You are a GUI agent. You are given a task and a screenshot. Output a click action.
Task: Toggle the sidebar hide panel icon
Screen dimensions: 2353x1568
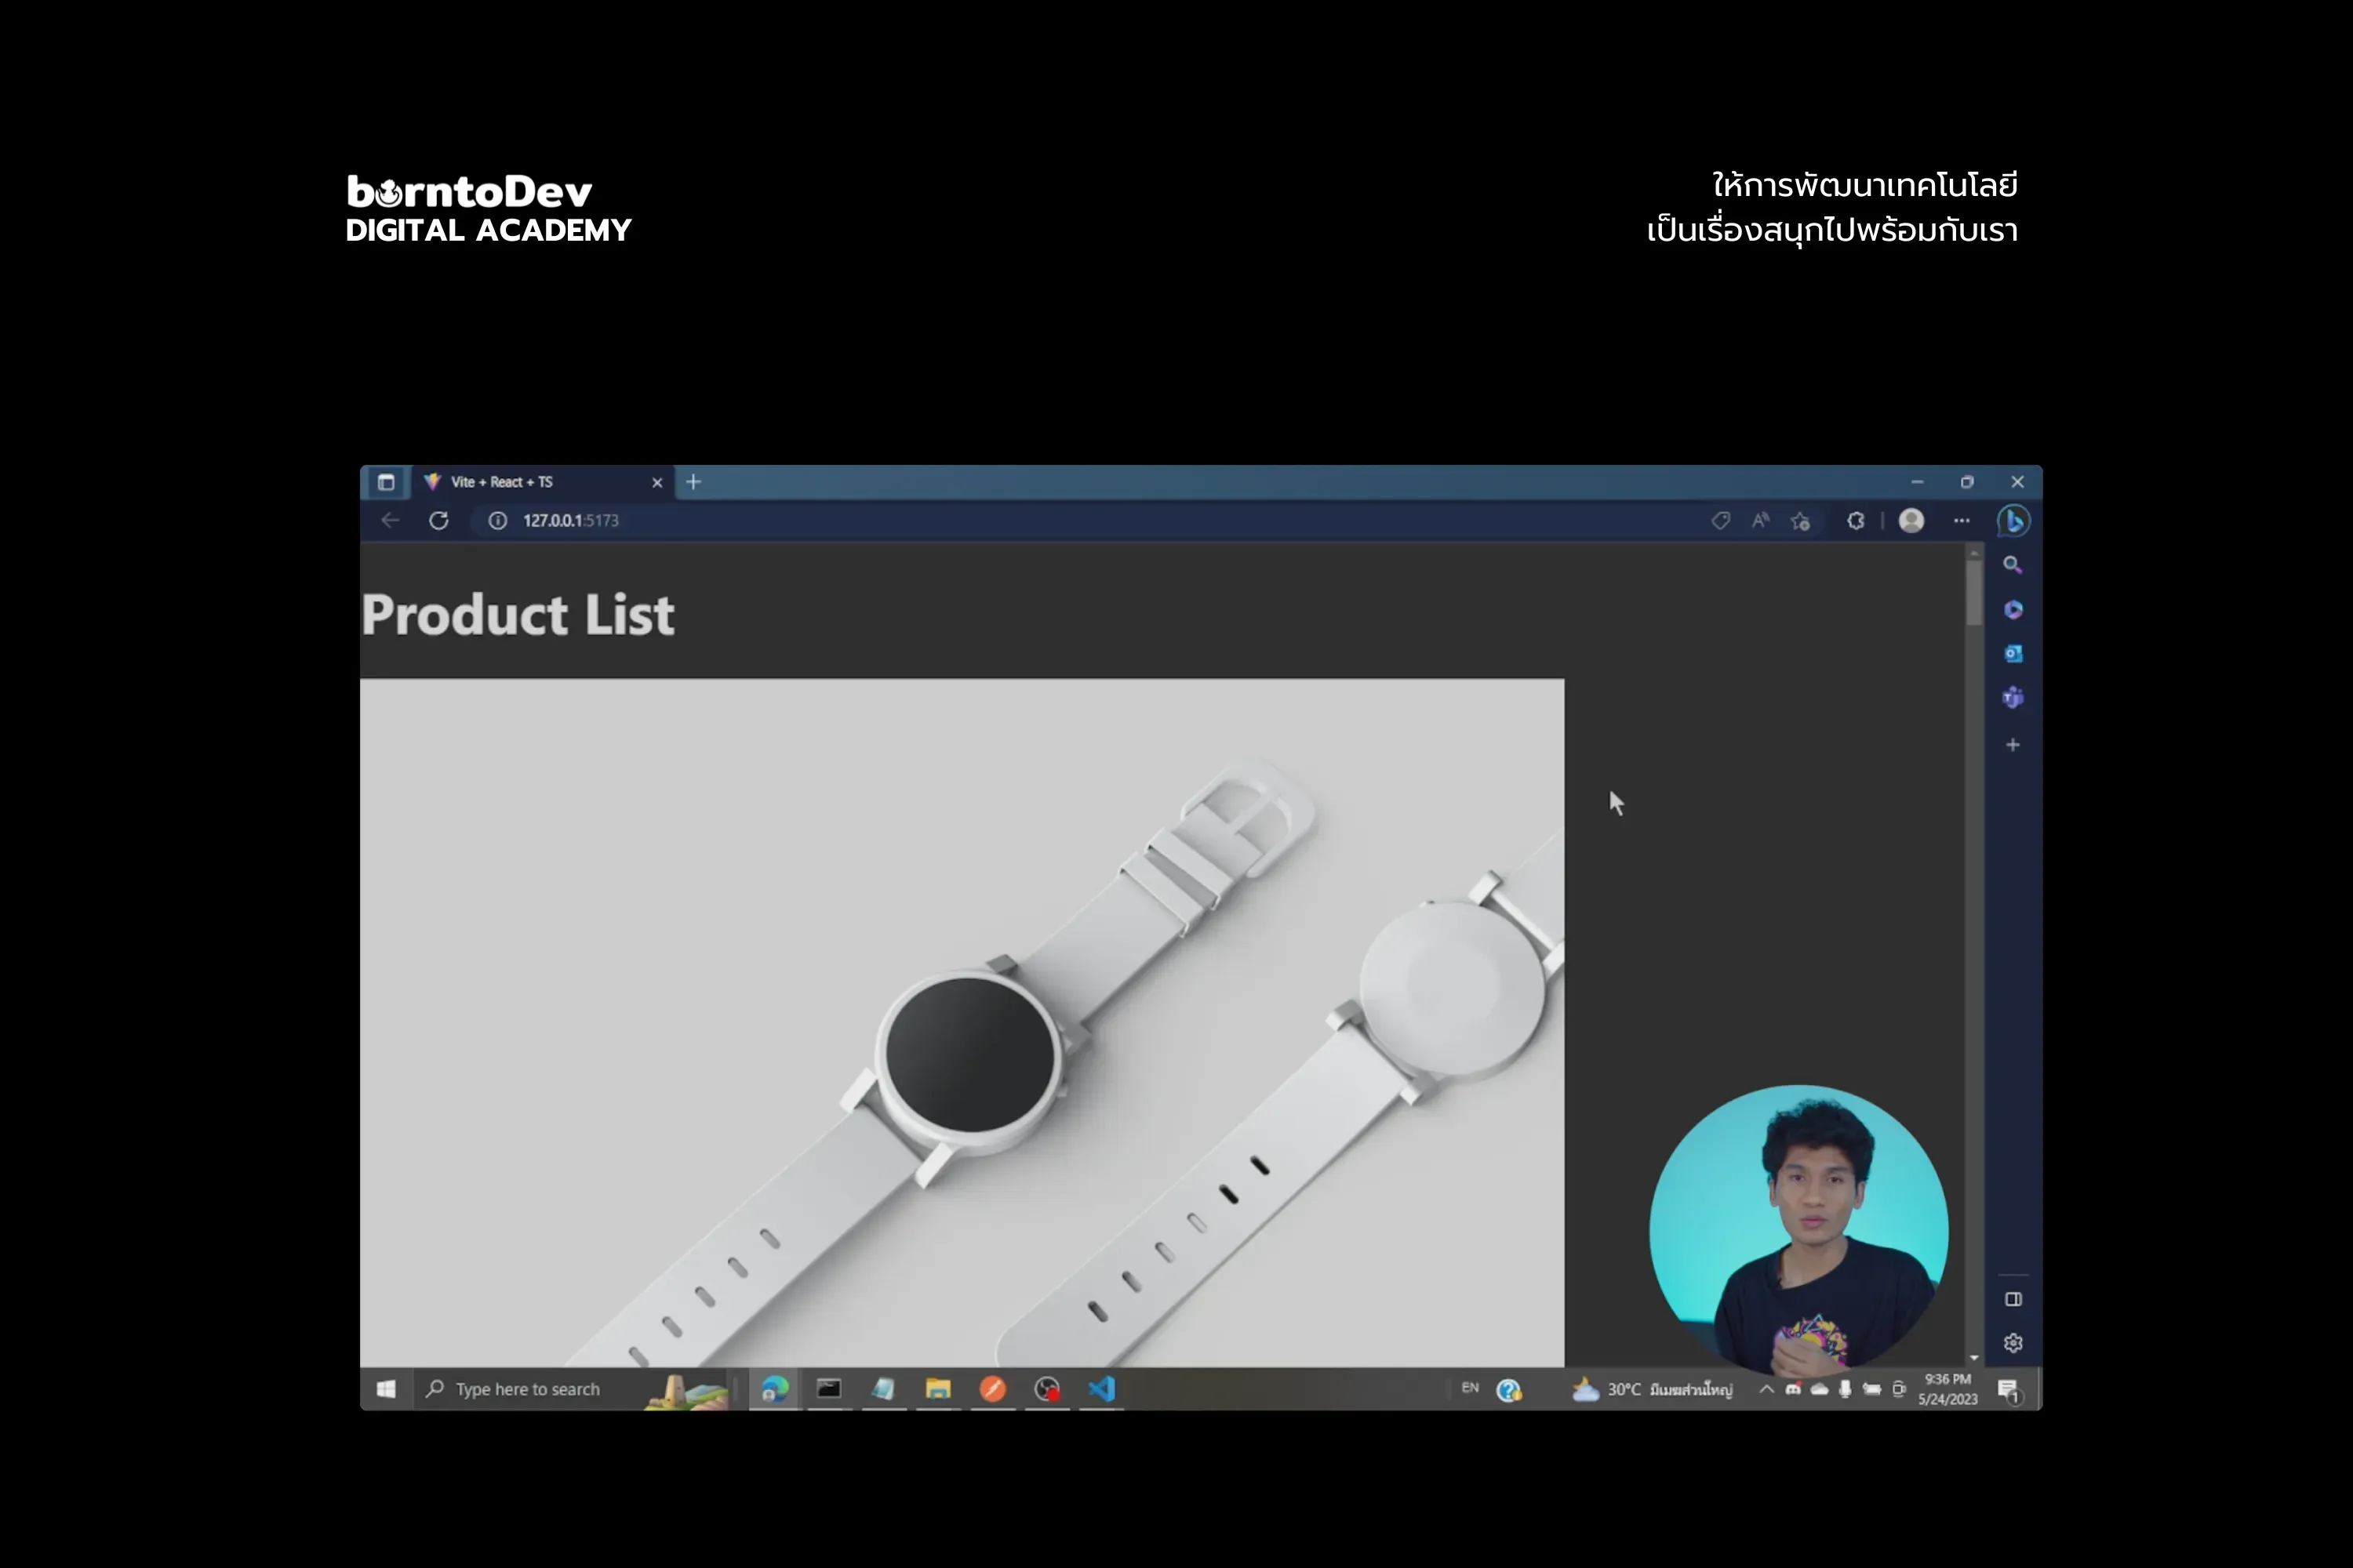[2013, 1299]
